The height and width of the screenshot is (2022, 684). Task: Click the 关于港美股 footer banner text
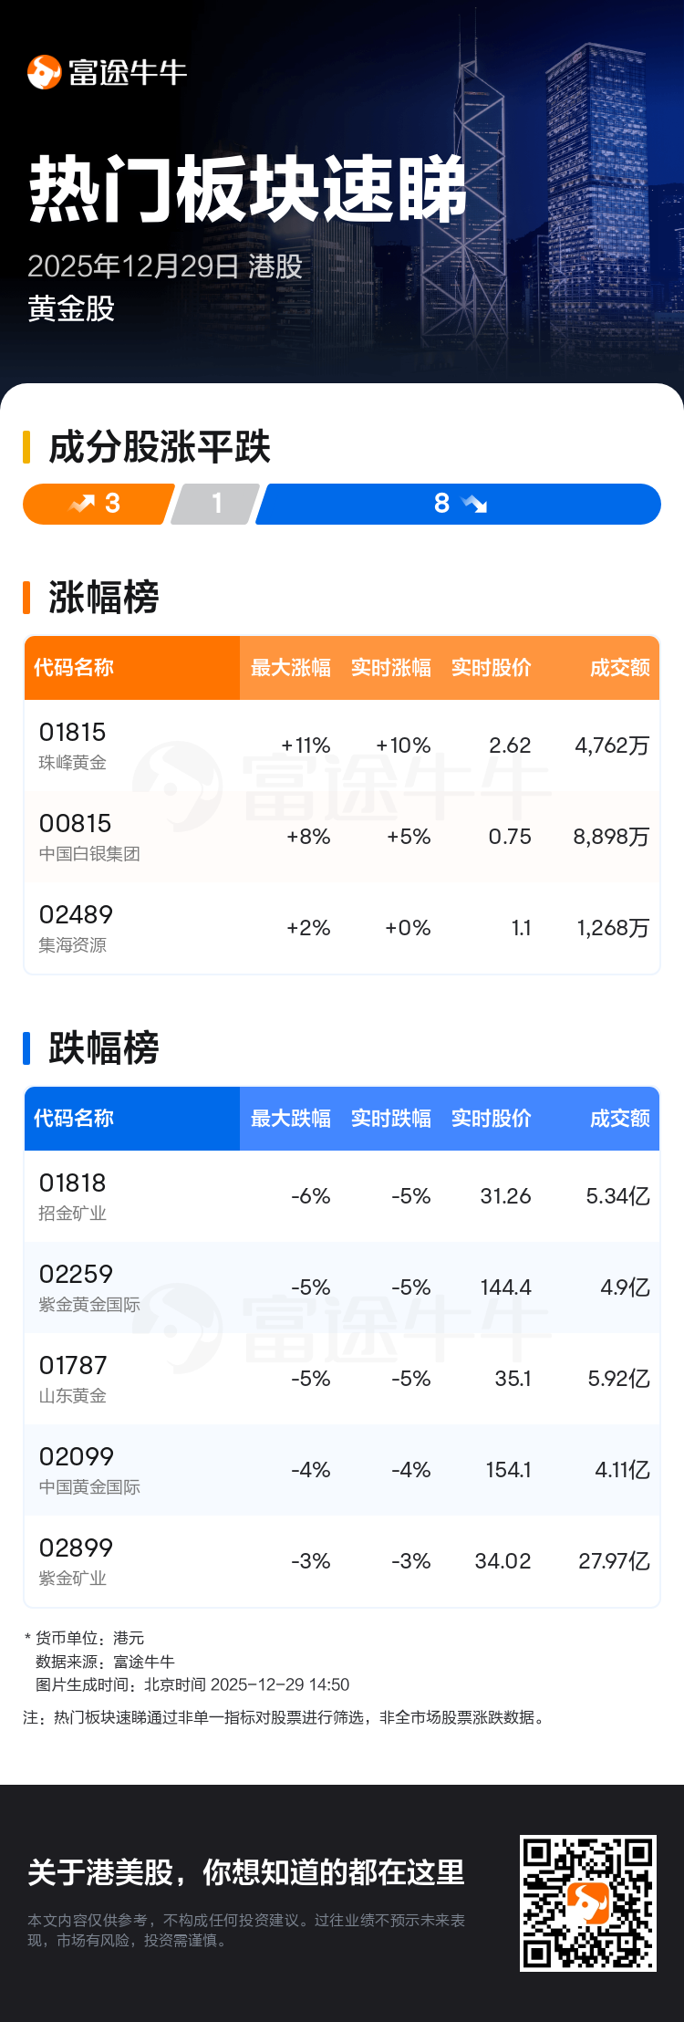[x=246, y=1871]
